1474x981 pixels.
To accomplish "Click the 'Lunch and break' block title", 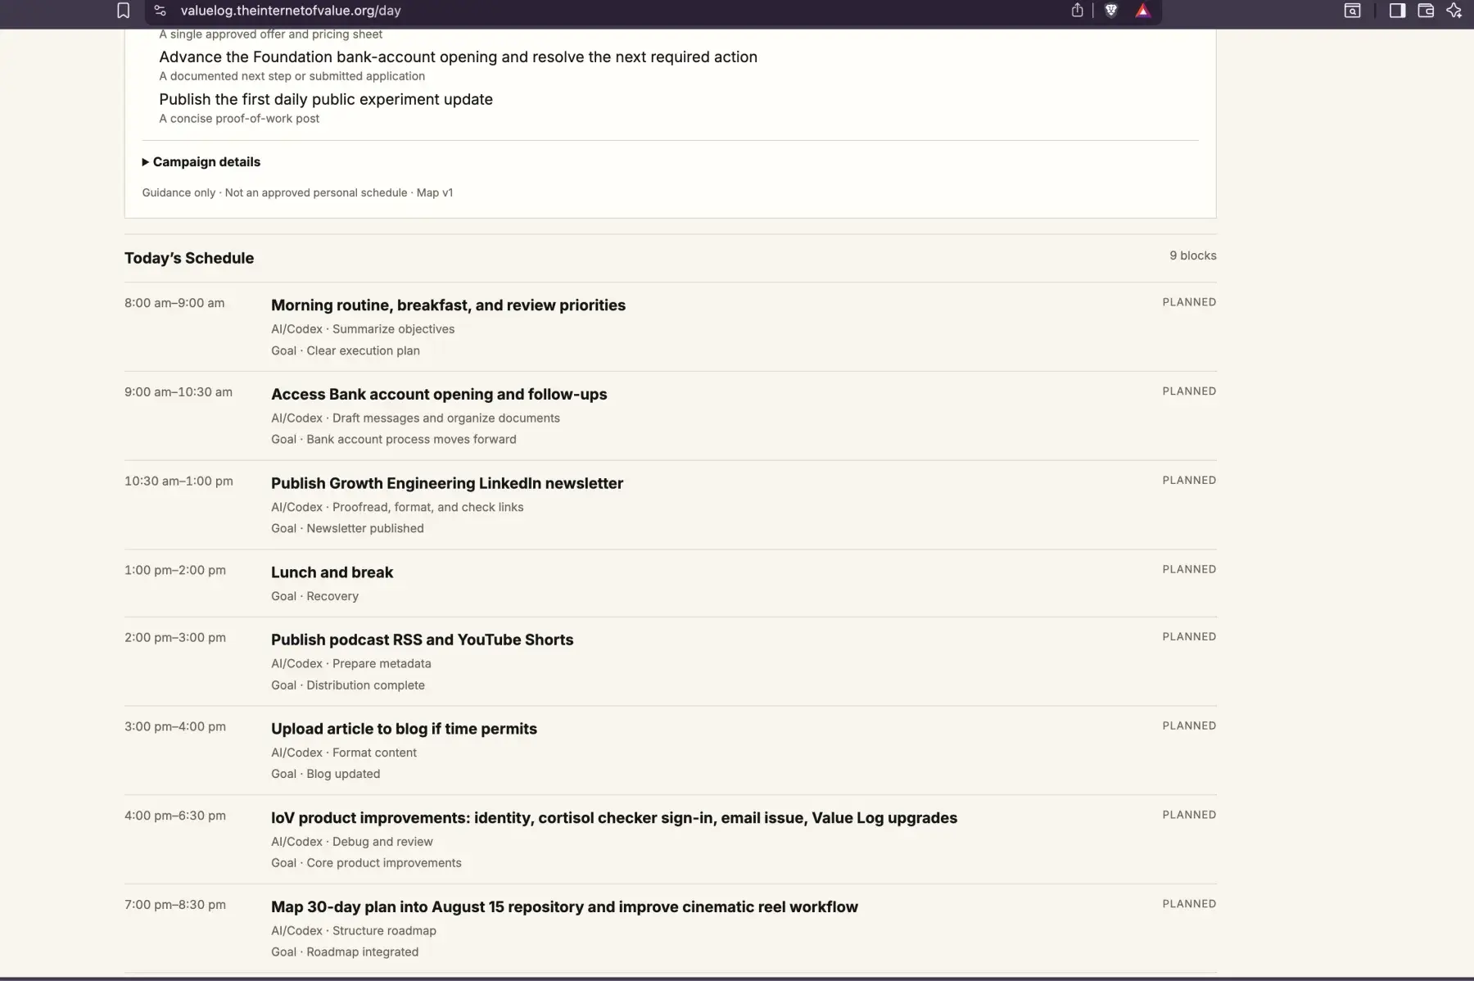I will click(332, 572).
